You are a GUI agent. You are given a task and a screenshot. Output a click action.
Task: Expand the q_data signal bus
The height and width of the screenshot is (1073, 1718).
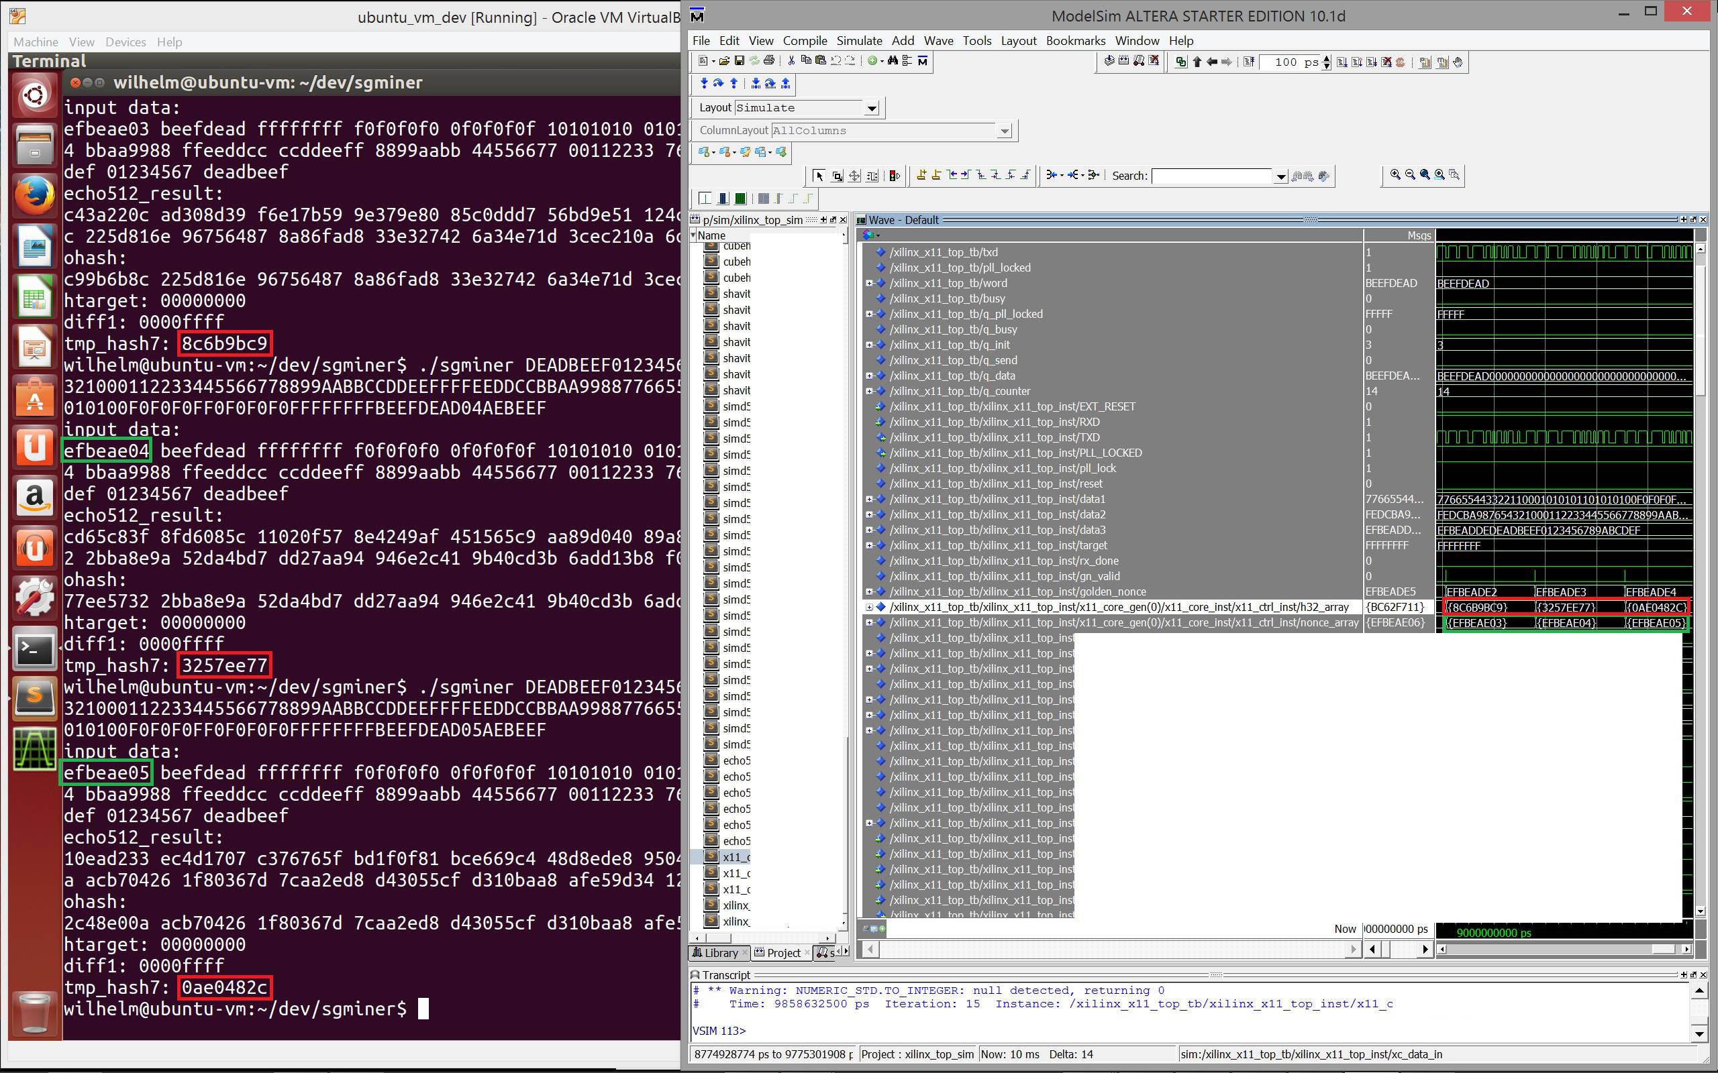tap(869, 376)
